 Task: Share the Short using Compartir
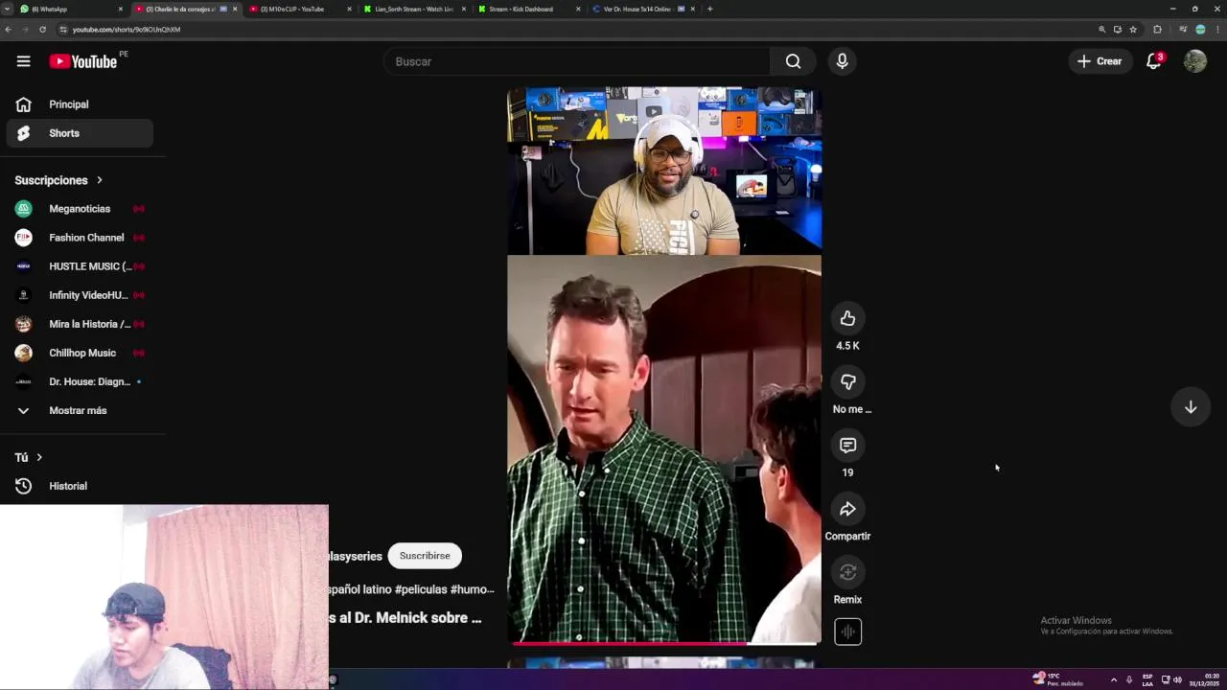tap(847, 509)
